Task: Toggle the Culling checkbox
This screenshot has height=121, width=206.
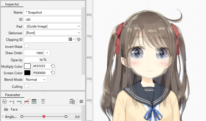Action: point(27,86)
